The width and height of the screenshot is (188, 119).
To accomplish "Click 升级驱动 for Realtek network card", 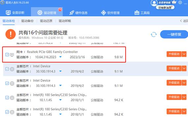I will click(174, 54).
